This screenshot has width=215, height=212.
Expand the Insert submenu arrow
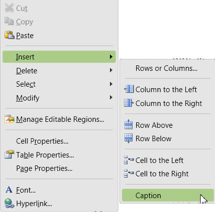click(111, 57)
